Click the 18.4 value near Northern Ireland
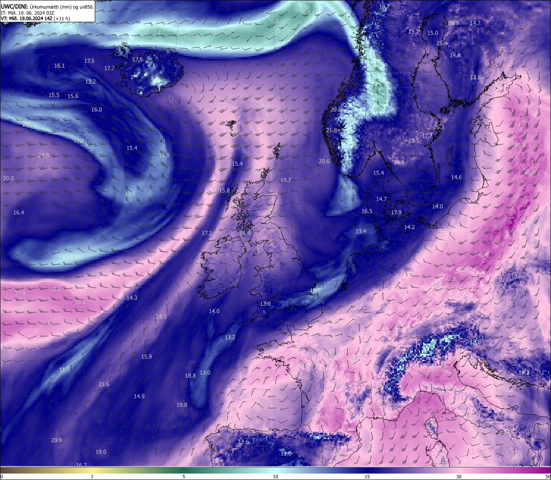Image resolution: width=551 pixels, height=480 pixels. [245, 233]
